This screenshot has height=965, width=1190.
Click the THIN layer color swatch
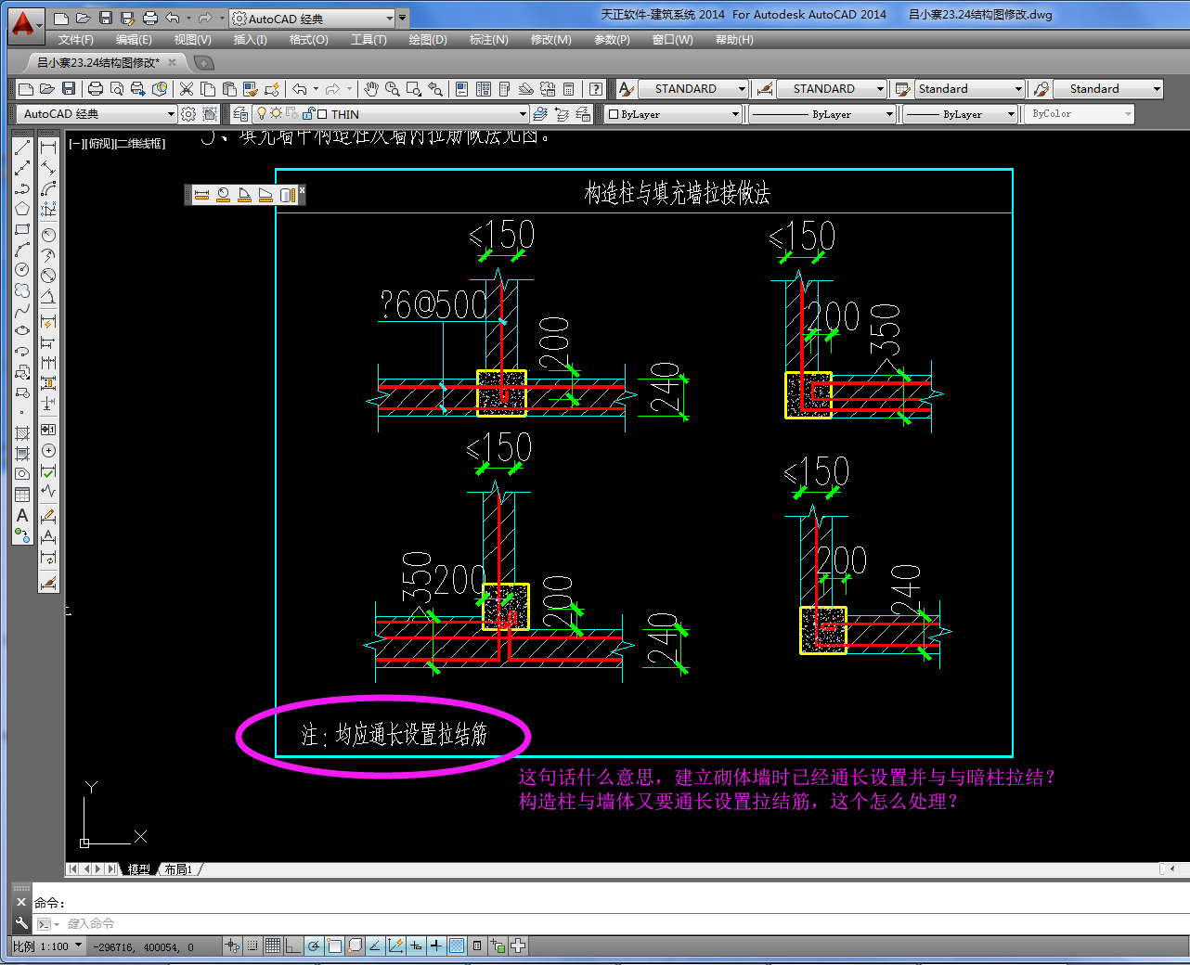click(x=322, y=114)
